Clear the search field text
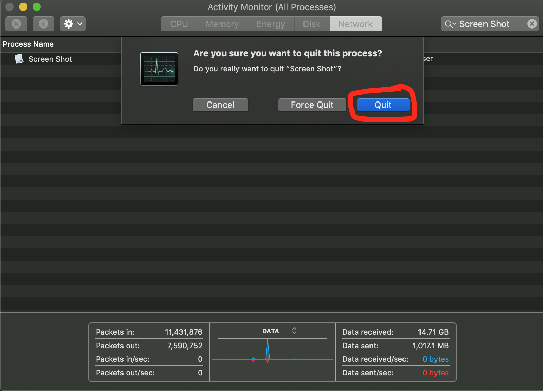This screenshot has height=391, width=543. 532,24
